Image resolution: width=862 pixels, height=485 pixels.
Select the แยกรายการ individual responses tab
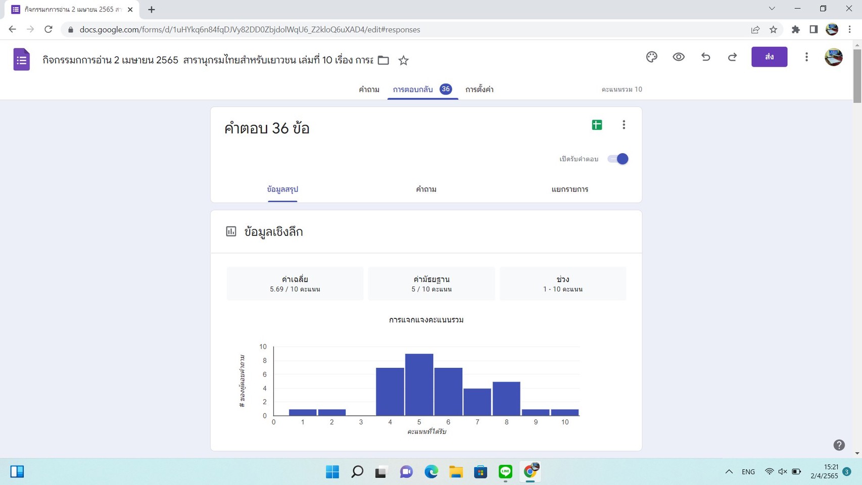569,189
